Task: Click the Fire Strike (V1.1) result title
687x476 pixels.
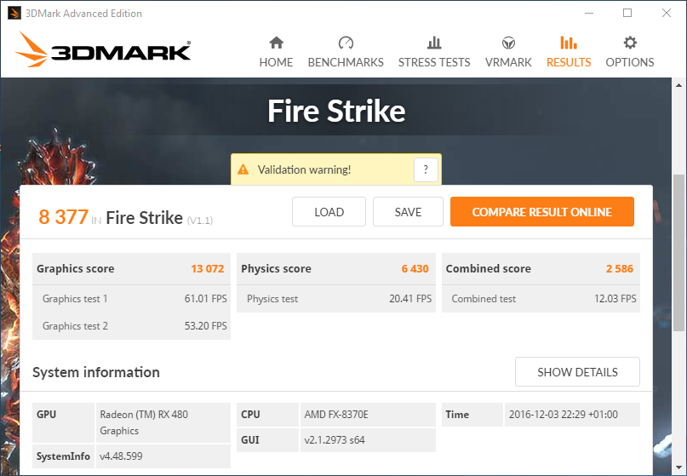Action: 159,218
